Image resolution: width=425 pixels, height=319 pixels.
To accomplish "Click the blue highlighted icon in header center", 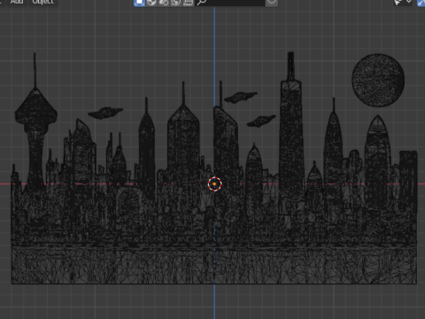I will [x=139, y=3].
